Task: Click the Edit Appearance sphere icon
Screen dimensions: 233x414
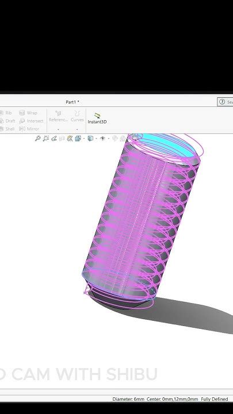Action: click(114, 139)
